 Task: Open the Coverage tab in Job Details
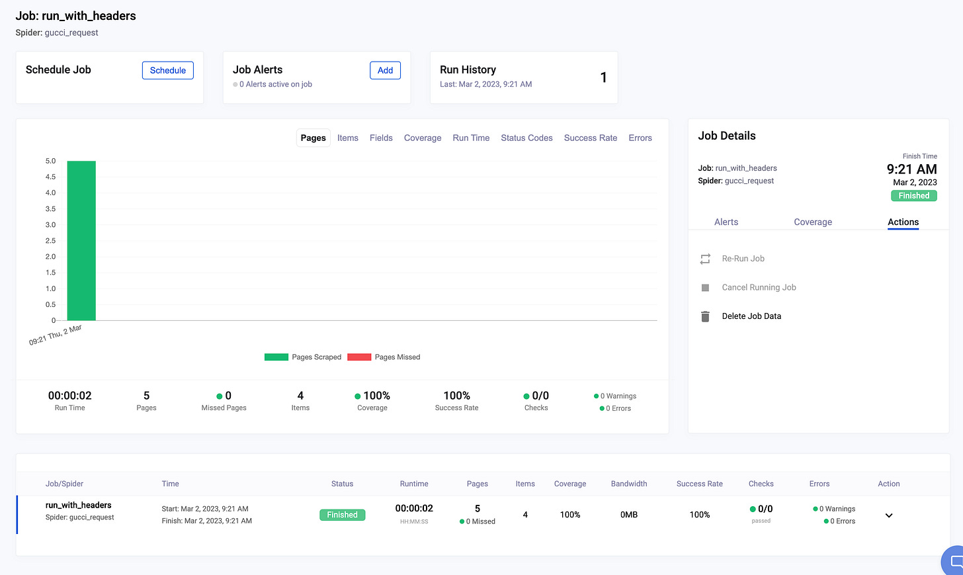pos(812,222)
